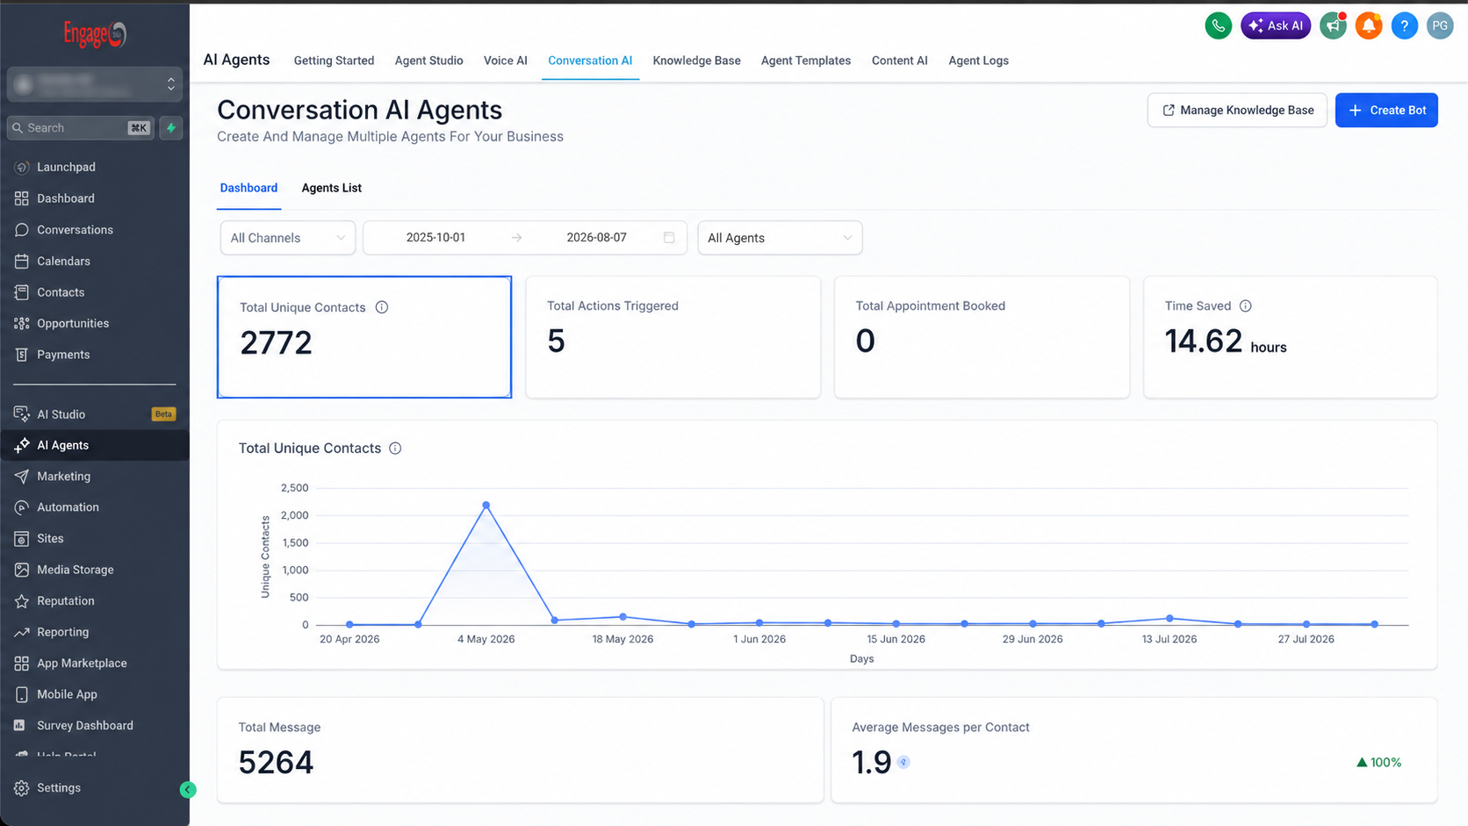Viewport: 1468px width, 826px height.
Task: Collapse the sidebar with green arrow button
Action: tap(187, 789)
